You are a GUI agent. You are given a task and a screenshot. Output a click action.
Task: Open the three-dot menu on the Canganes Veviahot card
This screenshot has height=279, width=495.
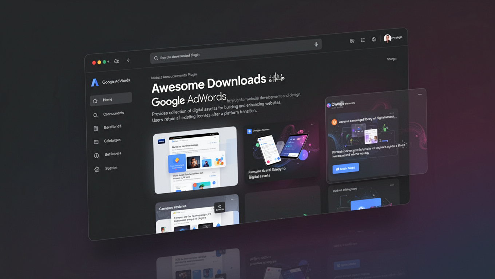tap(233, 199)
